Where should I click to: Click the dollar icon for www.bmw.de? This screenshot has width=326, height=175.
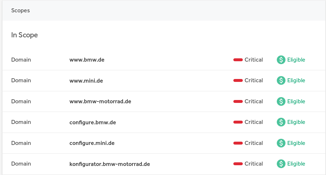tap(281, 60)
